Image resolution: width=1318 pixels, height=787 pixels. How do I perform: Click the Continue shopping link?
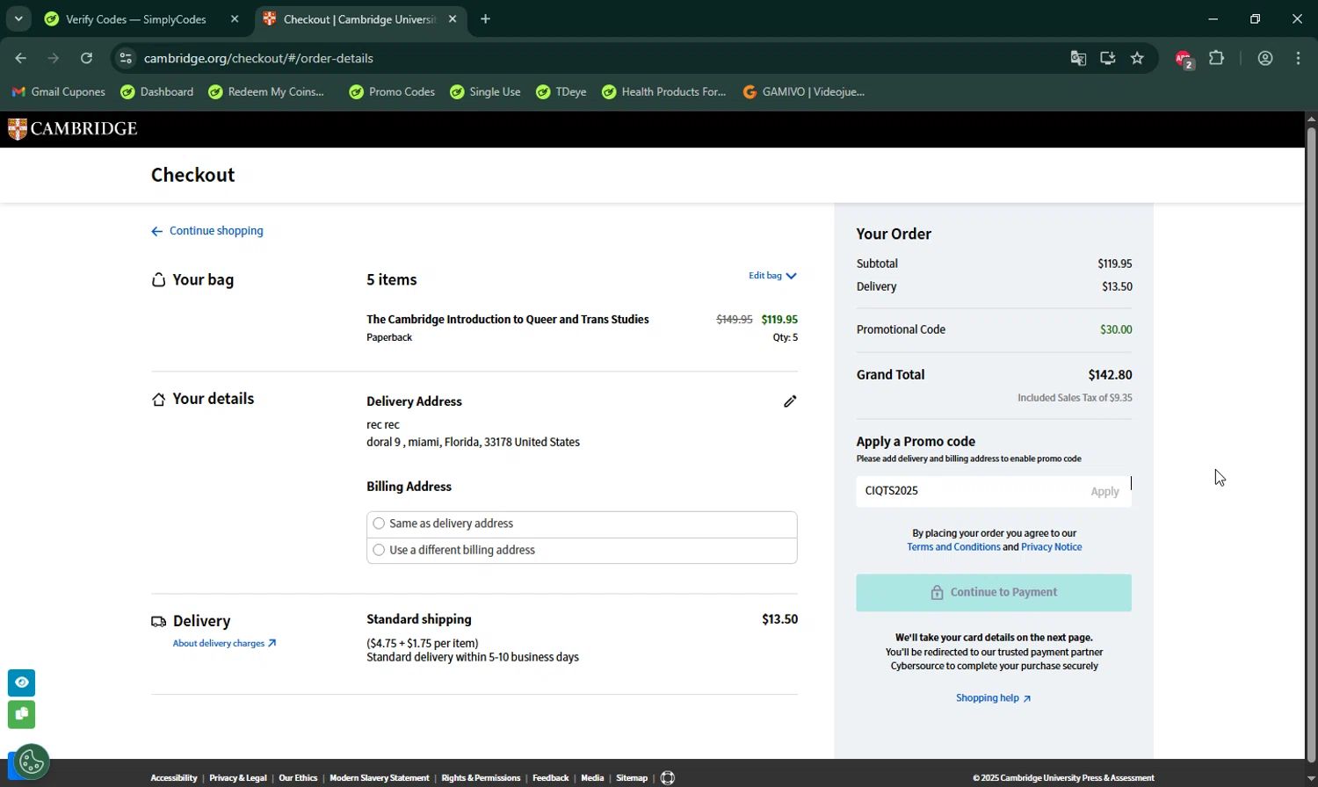click(215, 231)
